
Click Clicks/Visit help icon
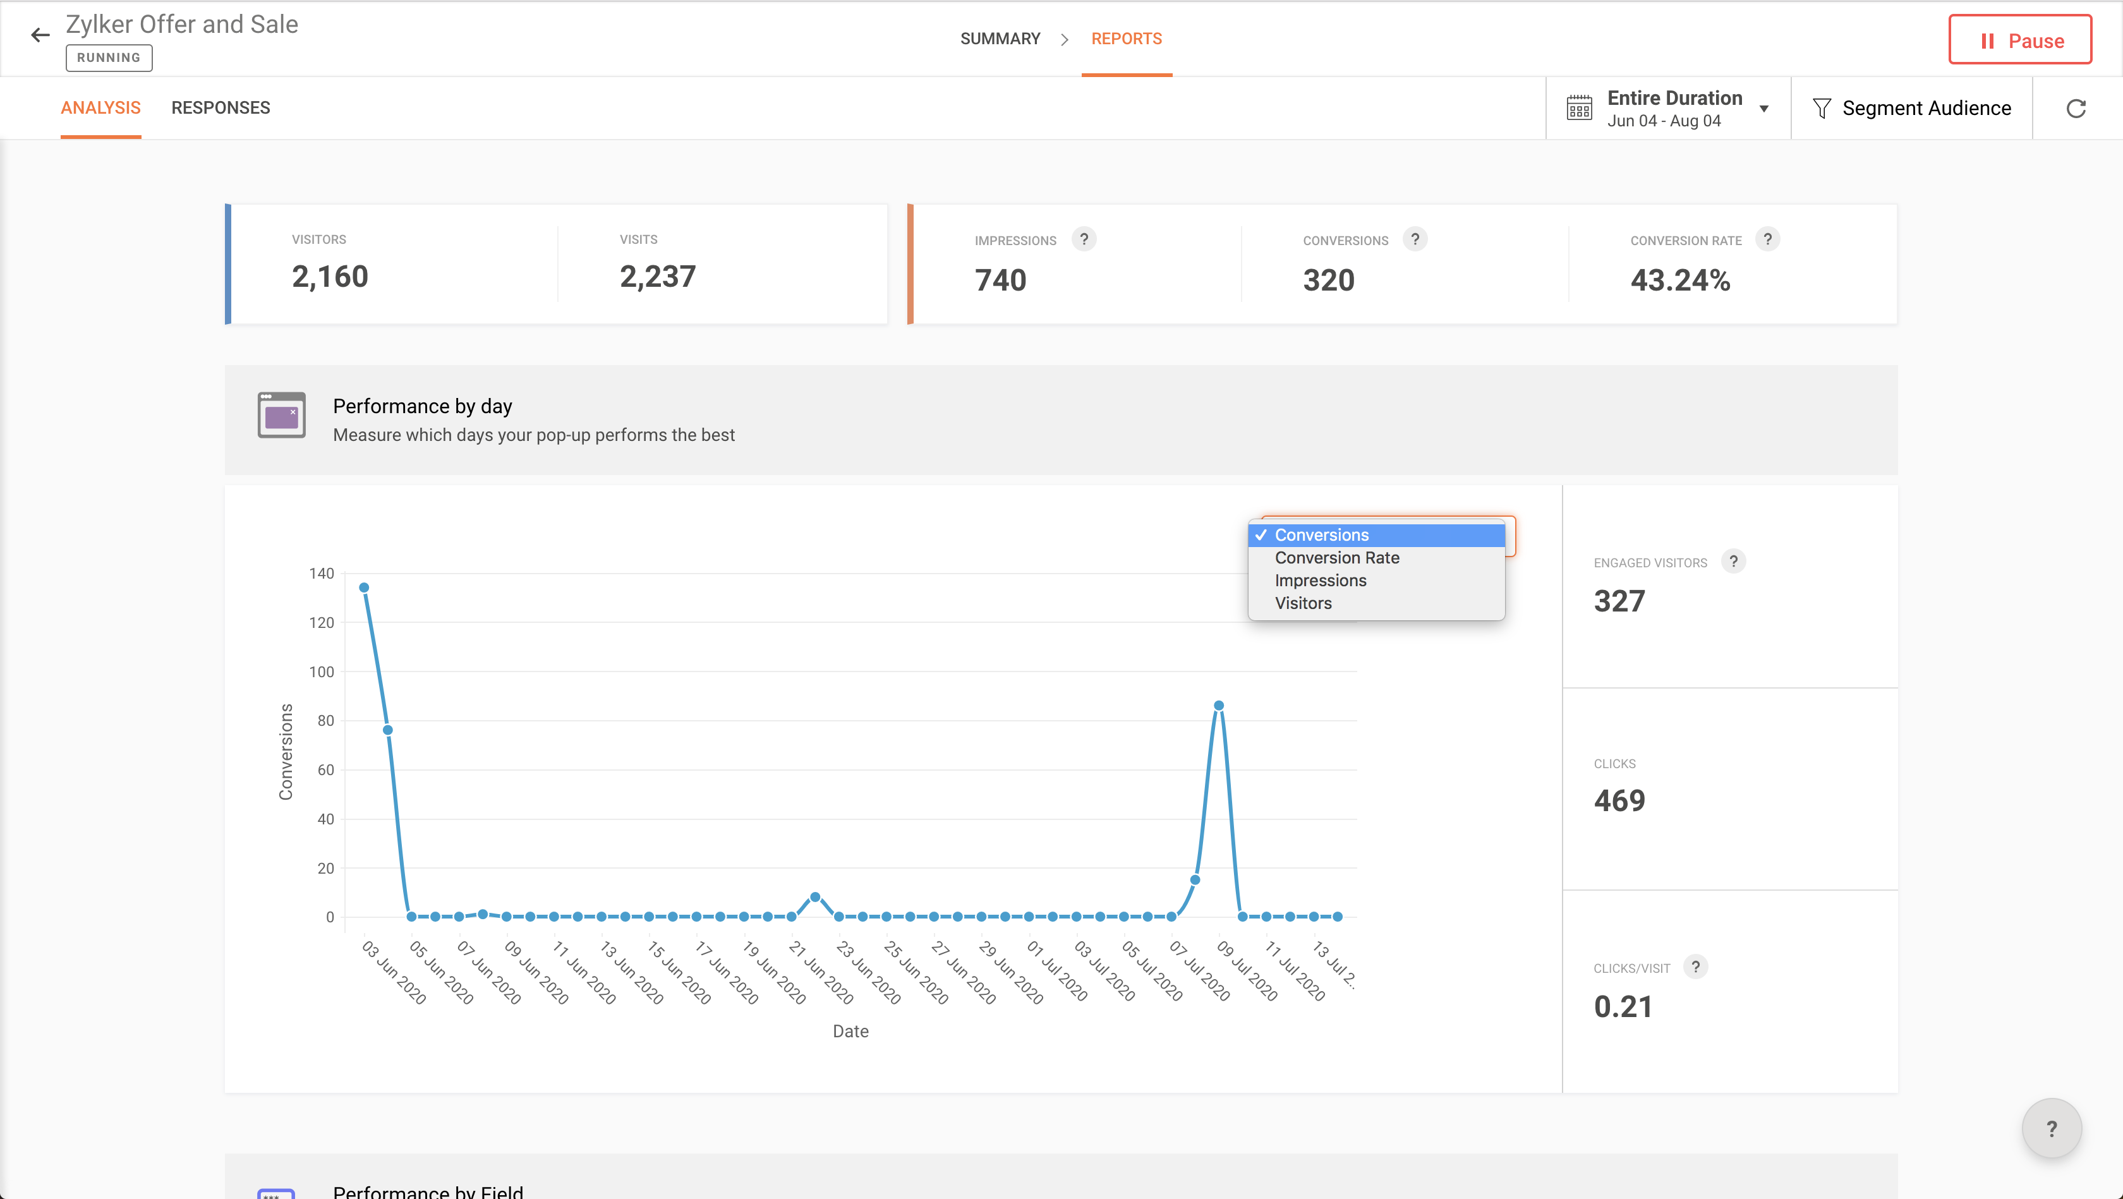coord(1695,967)
